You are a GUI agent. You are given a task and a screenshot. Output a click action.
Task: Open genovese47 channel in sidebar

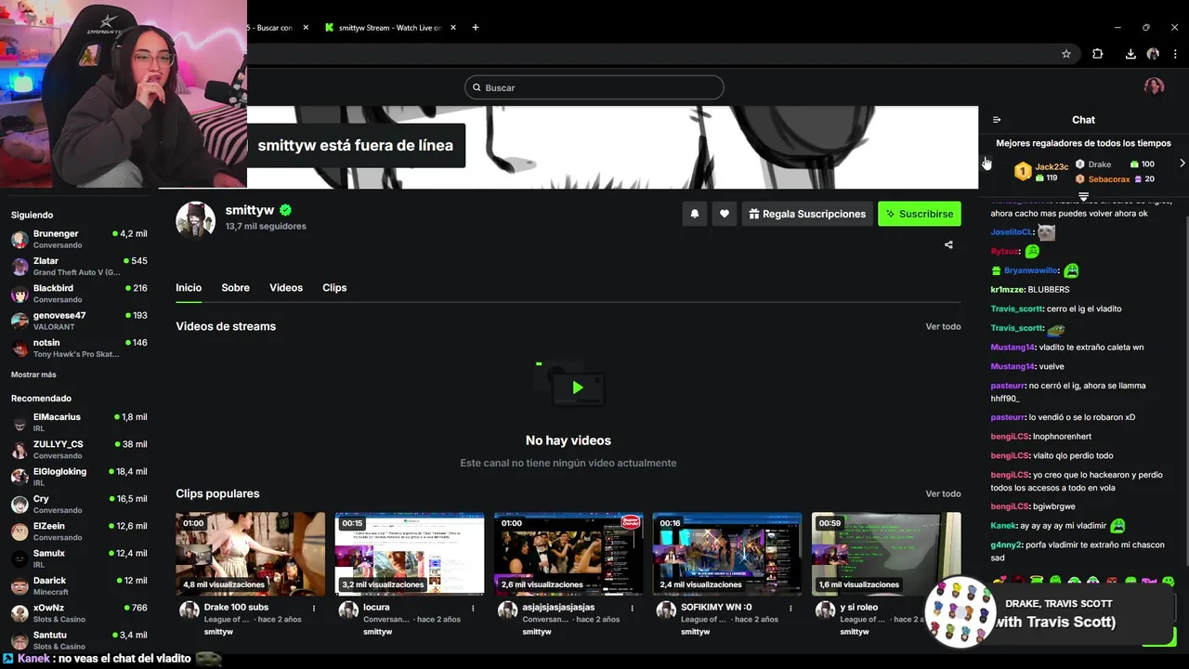point(79,321)
